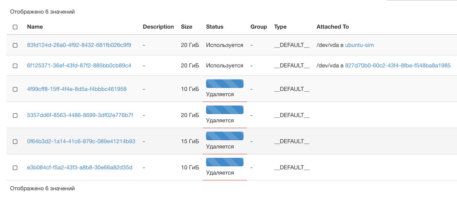
Task: Mark the checkbox for volume 5357dd6f-8563-4486-8699-3df02e776b7f
Action: pos(15,115)
